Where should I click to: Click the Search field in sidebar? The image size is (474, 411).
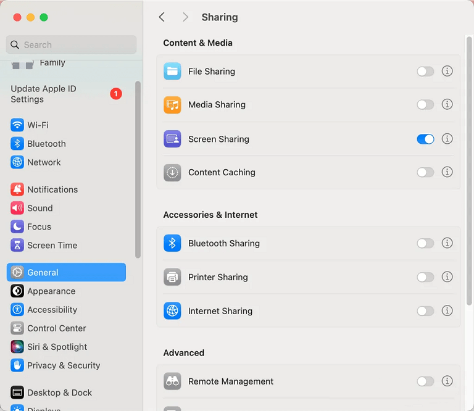71,45
